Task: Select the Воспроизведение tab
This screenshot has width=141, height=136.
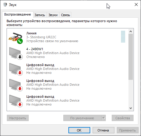Action: tap(18, 15)
